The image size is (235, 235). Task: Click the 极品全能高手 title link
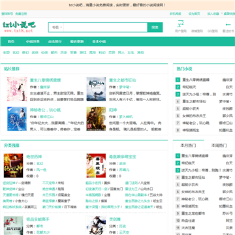pyautogui.click(x=38, y=219)
